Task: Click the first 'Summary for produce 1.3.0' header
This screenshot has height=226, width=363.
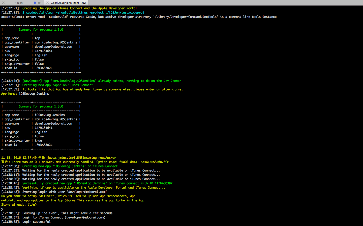Action: point(41,30)
